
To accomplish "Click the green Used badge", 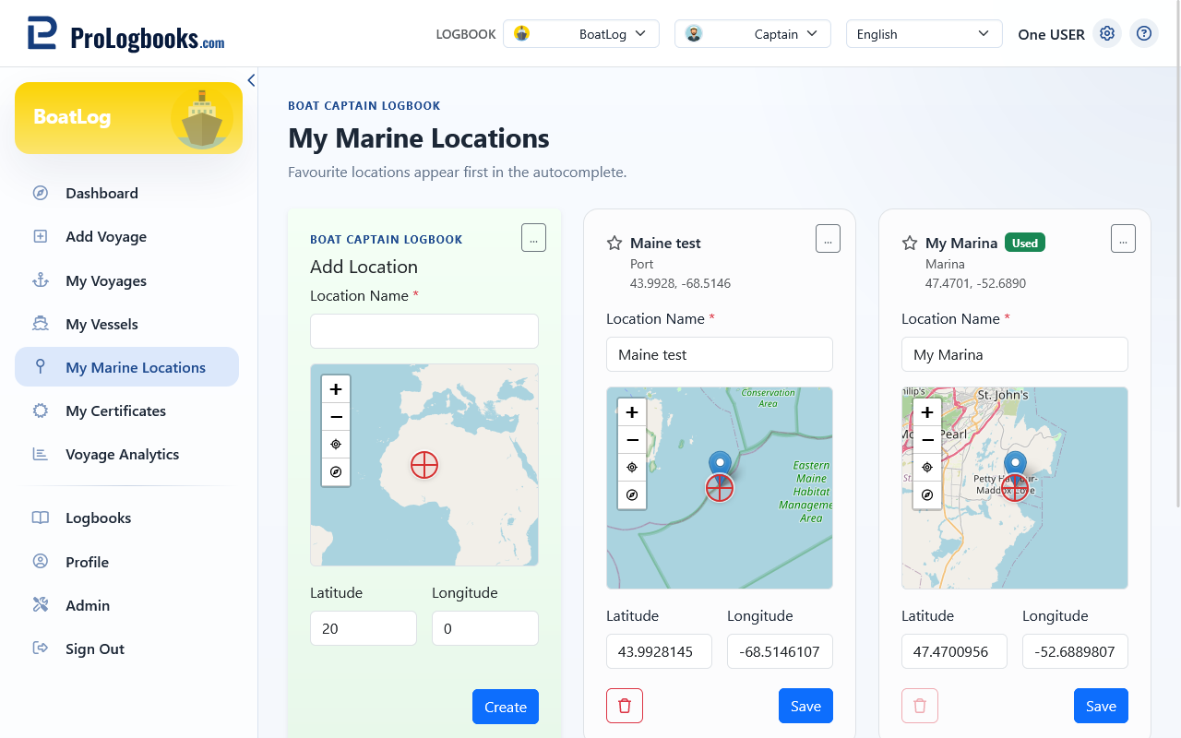I will tap(1025, 243).
